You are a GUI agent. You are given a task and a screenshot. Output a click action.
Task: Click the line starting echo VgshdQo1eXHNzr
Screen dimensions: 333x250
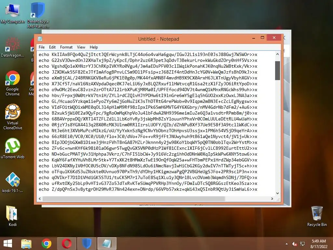(x=148, y=66)
